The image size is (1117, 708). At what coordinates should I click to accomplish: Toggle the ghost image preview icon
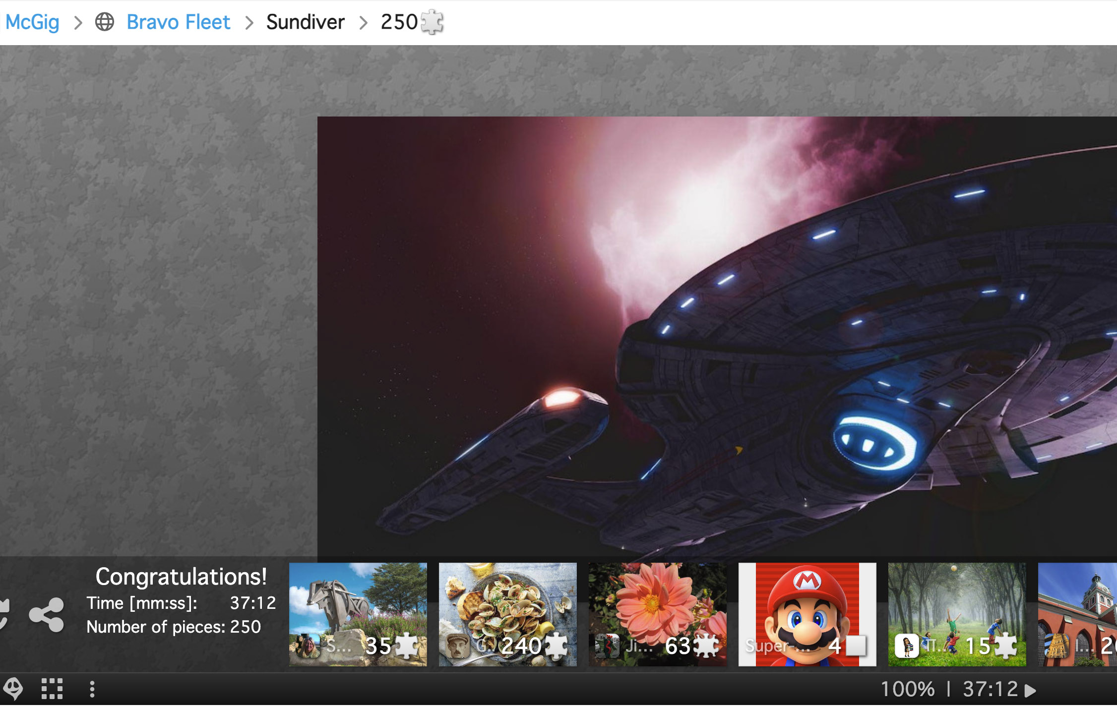[x=13, y=689]
